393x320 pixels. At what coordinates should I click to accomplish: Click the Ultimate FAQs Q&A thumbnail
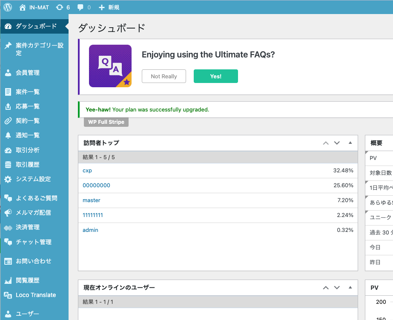(110, 66)
